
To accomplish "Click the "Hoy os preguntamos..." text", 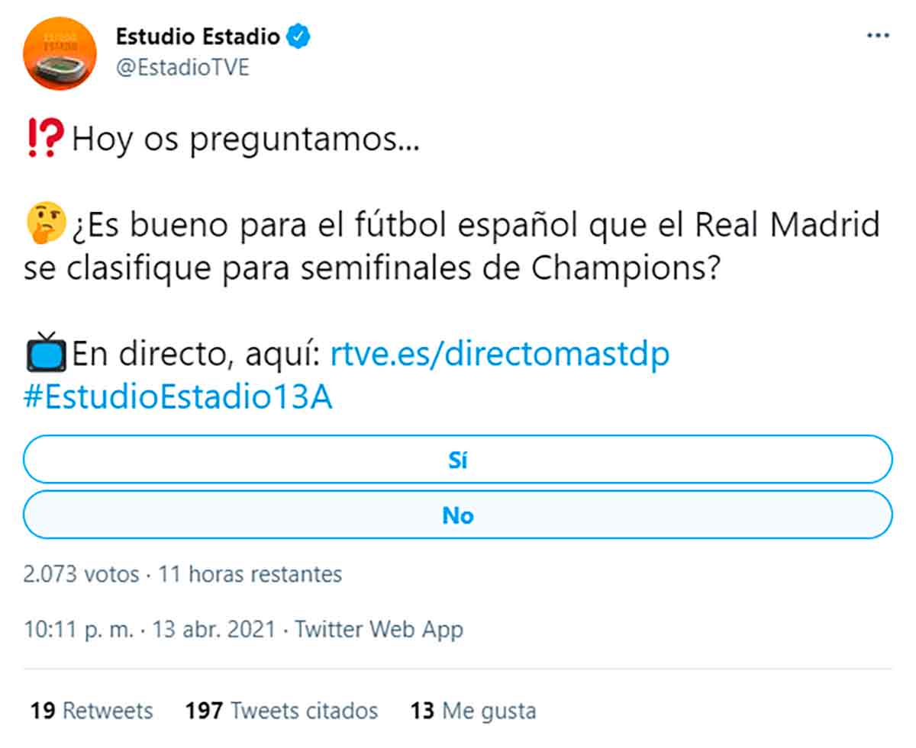I will point(245,142).
